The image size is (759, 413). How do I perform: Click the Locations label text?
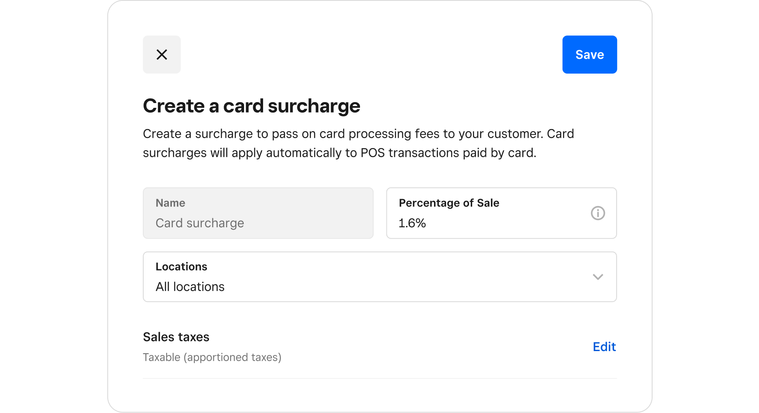click(181, 267)
